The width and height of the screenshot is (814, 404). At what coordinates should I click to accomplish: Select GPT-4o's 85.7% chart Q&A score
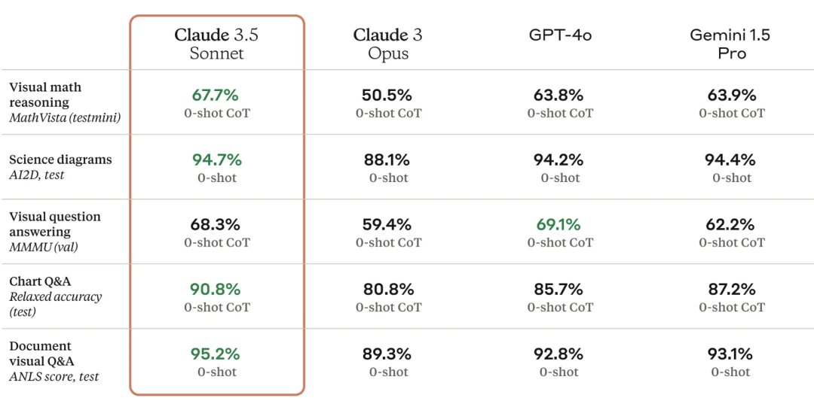pos(560,290)
